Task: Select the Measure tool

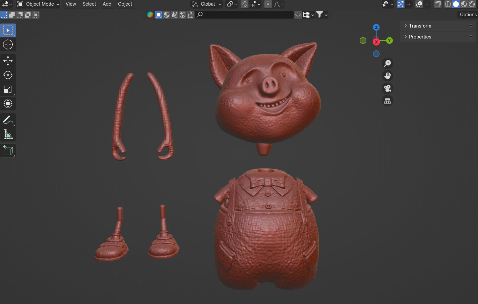Action: coord(8,134)
